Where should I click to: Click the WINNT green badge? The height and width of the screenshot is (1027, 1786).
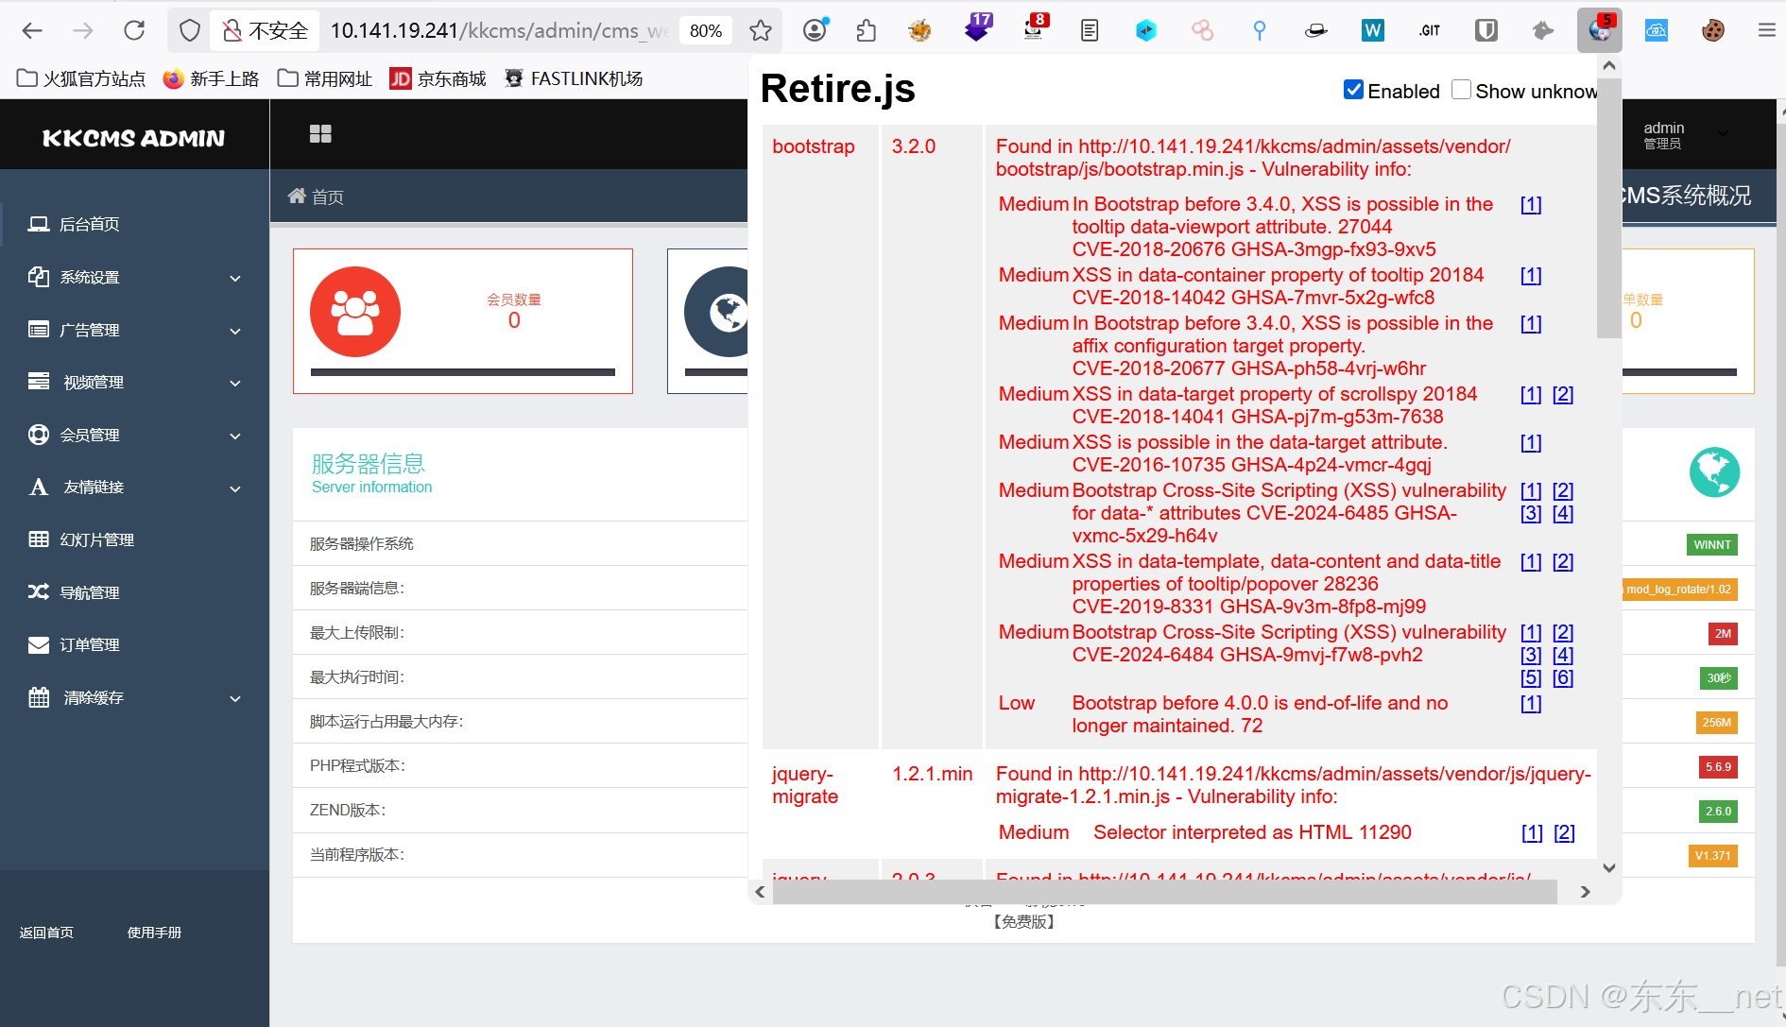tap(1712, 544)
